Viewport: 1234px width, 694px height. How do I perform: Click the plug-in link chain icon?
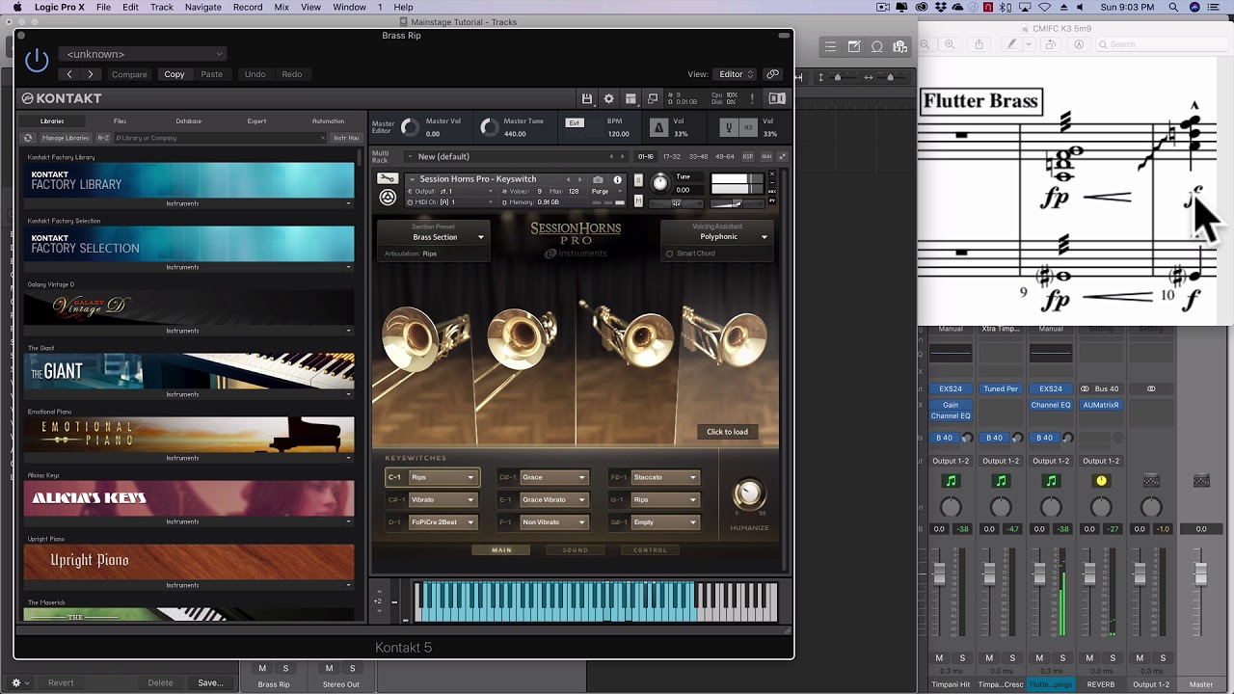click(772, 74)
